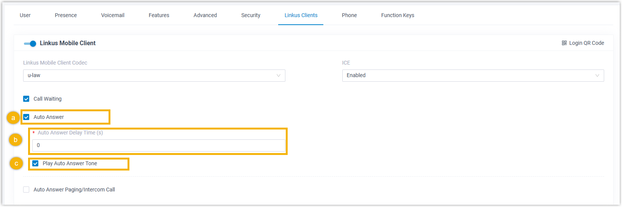This screenshot has width=622, height=207.
Task: Switch to the Presence tab
Action: pyautogui.click(x=66, y=15)
